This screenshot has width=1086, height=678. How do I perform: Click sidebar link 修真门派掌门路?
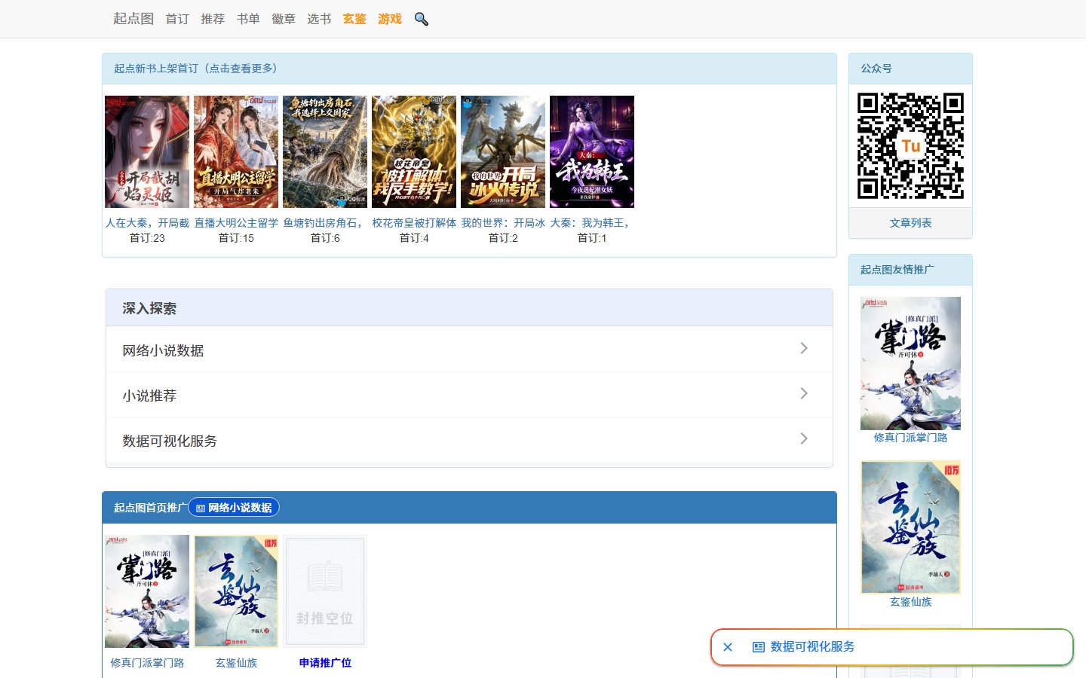point(910,438)
